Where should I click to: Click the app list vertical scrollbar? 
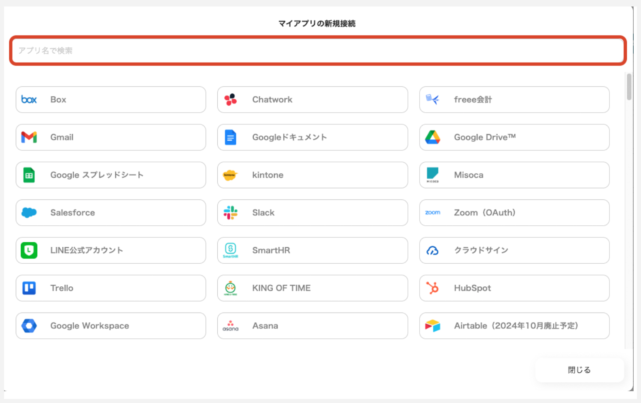coord(628,87)
